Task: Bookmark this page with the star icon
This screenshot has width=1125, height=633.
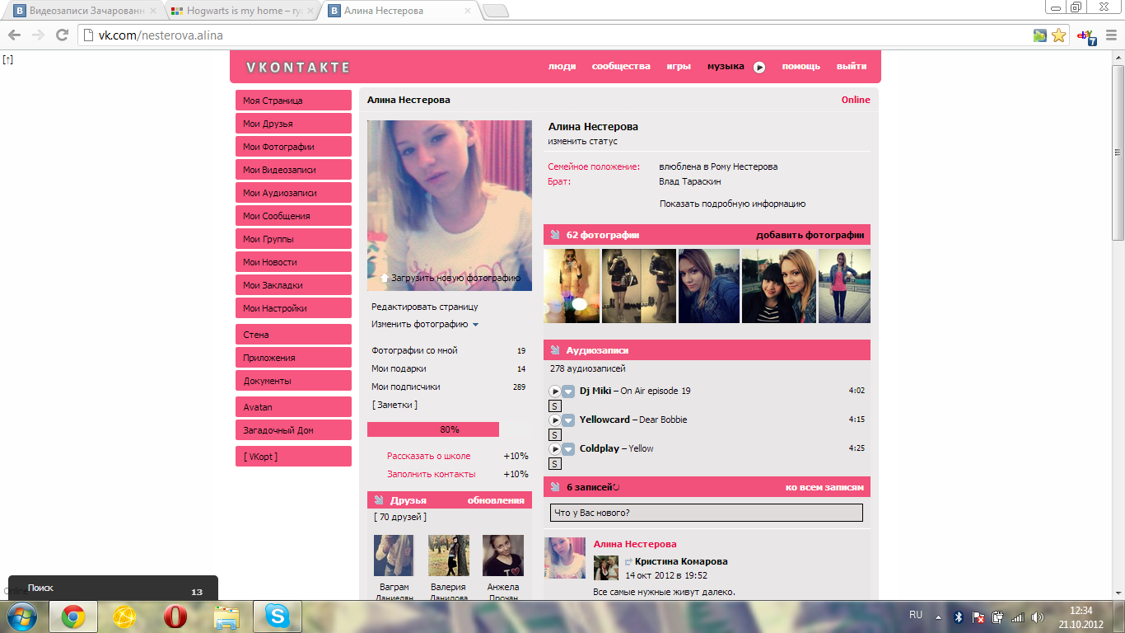Action: [x=1059, y=35]
